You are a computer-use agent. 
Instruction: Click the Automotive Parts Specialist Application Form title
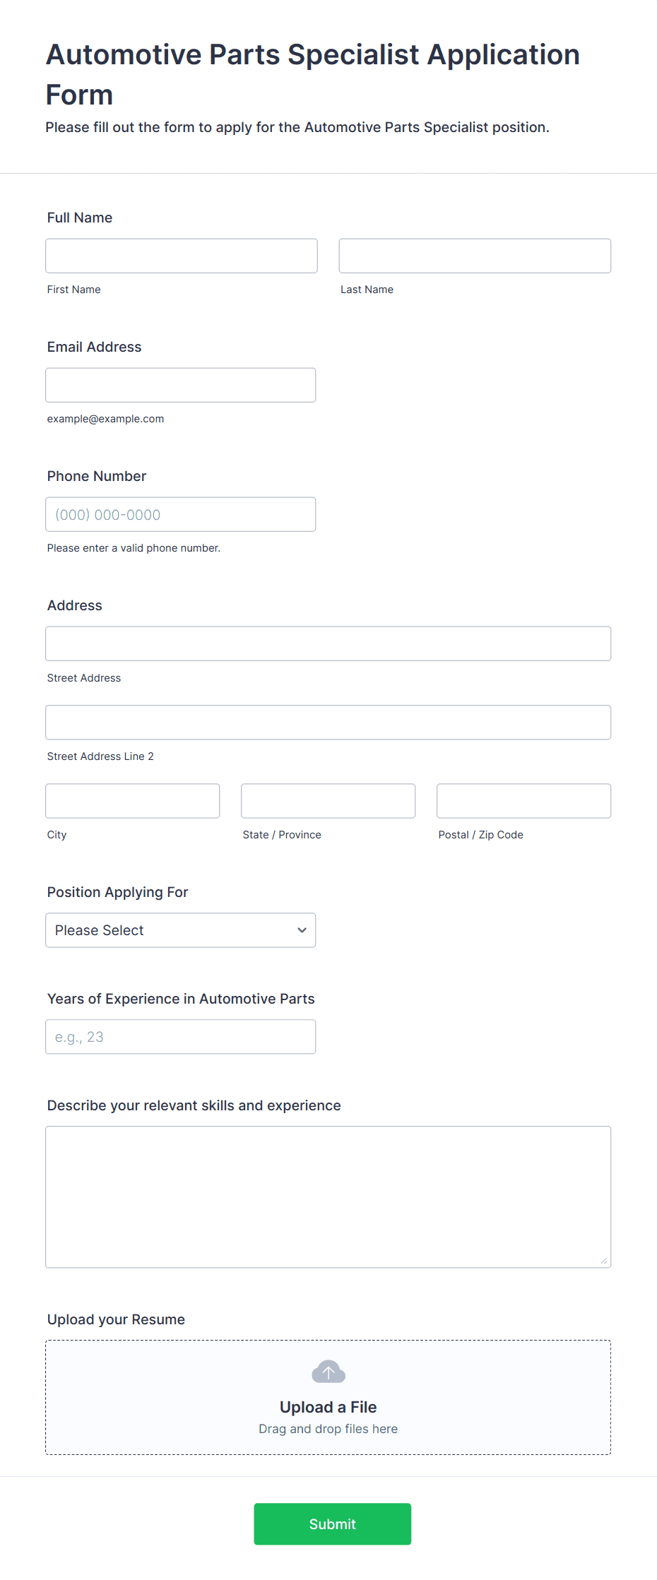(313, 74)
